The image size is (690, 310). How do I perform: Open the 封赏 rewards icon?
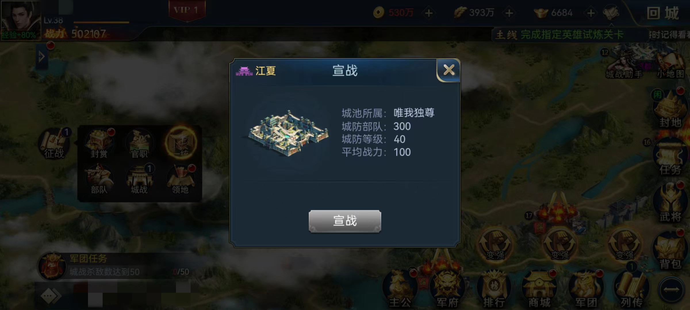tap(99, 144)
